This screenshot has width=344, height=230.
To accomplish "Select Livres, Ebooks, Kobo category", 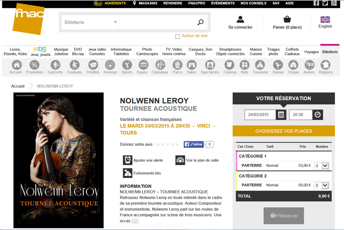I will pyautogui.click(x=15, y=52).
